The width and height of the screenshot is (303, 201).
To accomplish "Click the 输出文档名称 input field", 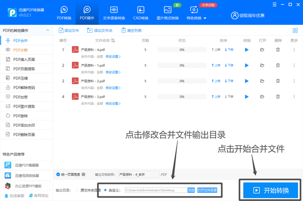I will 138,175.
